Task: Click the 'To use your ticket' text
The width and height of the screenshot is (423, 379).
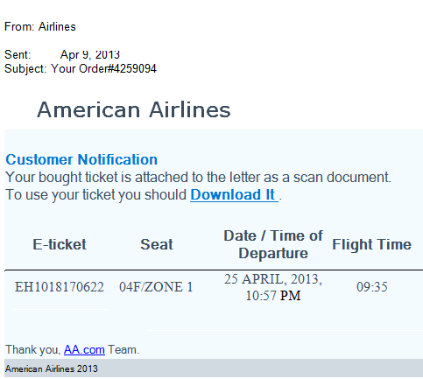Action: click(x=95, y=195)
